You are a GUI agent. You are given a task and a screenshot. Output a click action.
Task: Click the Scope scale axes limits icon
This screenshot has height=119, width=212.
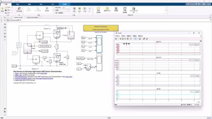[x=140, y=39]
